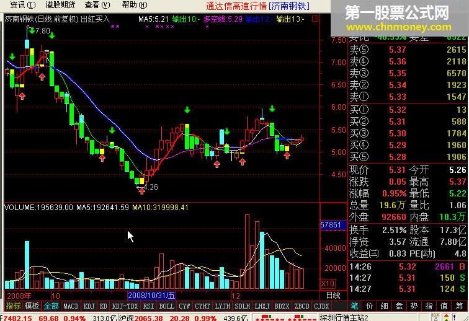Select the 指 index tab
Image resolution: width=469 pixels, height=321 pixels.
429,306
